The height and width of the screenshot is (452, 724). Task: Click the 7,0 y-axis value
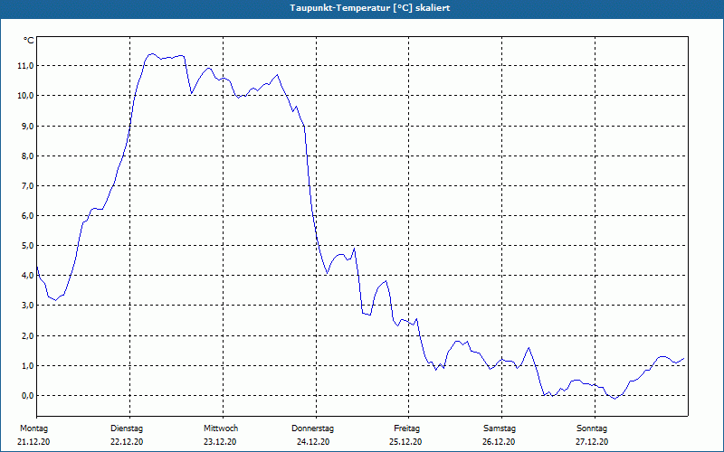[x=27, y=186]
